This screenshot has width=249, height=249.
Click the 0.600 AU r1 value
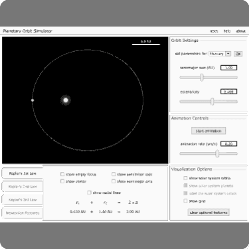[78, 212]
